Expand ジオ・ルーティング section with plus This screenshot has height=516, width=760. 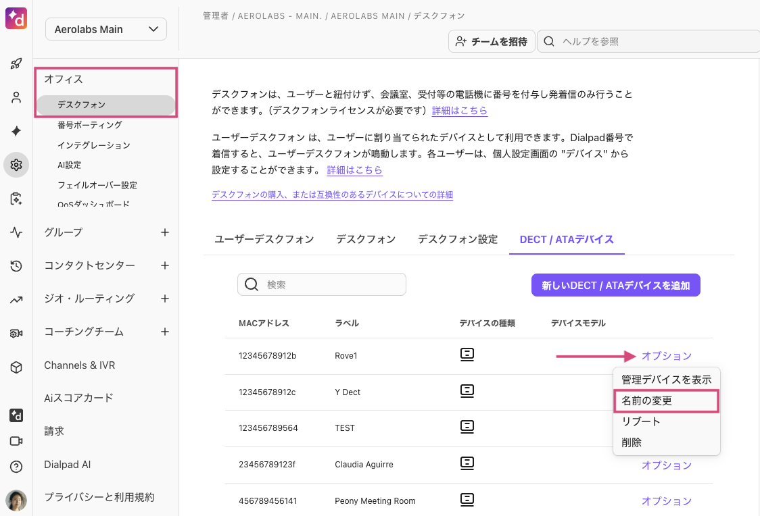pos(165,299)
